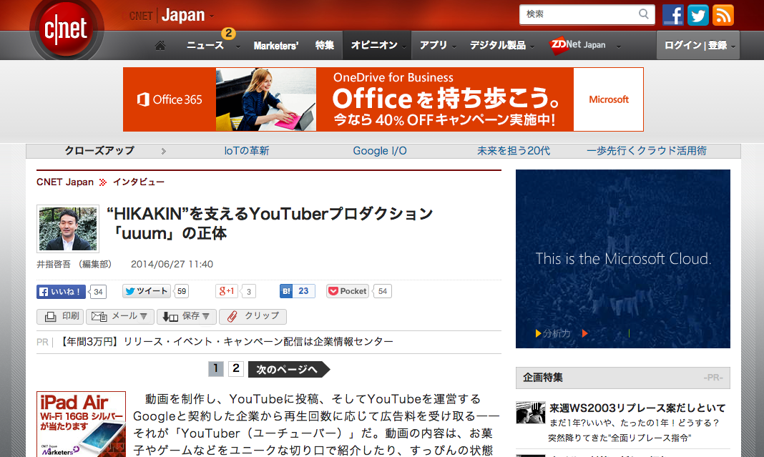Go to home via house icon
This screenshot has height=457, width=764.
[160, 45]
